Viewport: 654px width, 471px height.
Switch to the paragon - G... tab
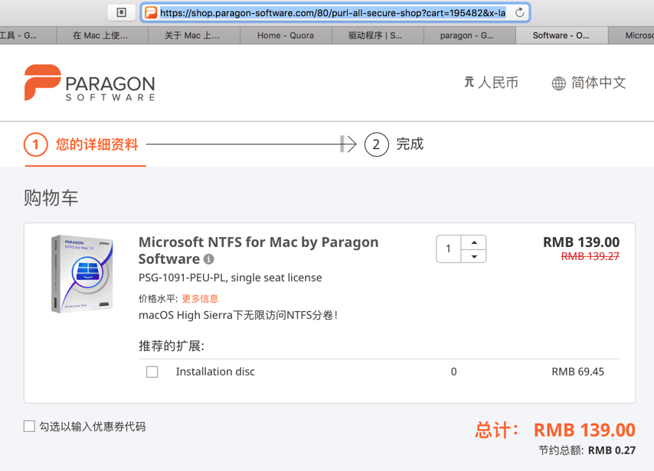pyautogui.click(x=469, y=35)
